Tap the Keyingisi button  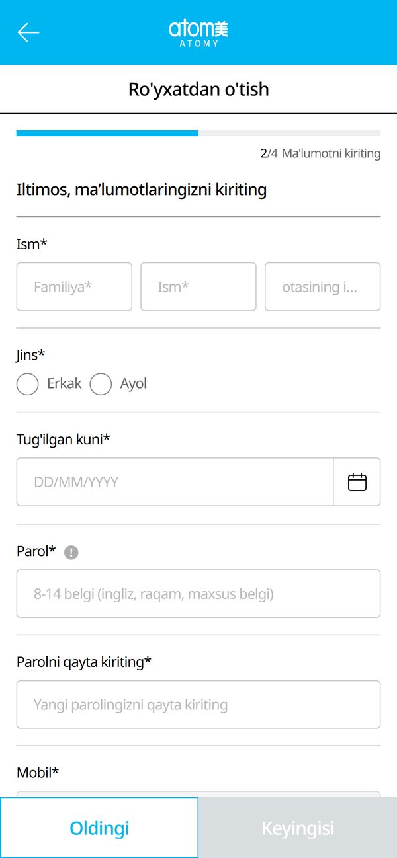tap(298, 828)
